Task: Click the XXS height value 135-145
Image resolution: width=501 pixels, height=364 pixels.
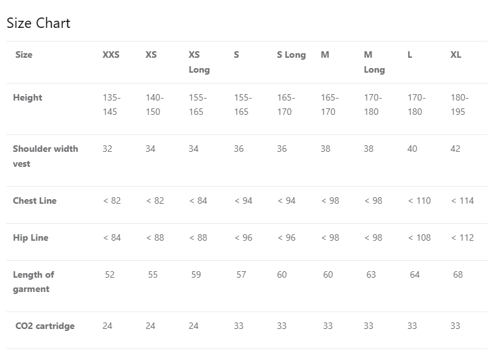Action: (111, 105)
